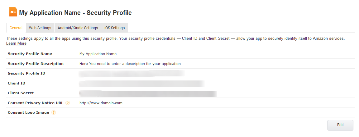
Task: Click the Security Profile ID row label
Action: click(26, 73)
